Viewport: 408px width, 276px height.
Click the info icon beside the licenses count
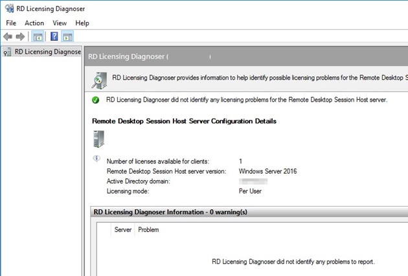[96, 159]
